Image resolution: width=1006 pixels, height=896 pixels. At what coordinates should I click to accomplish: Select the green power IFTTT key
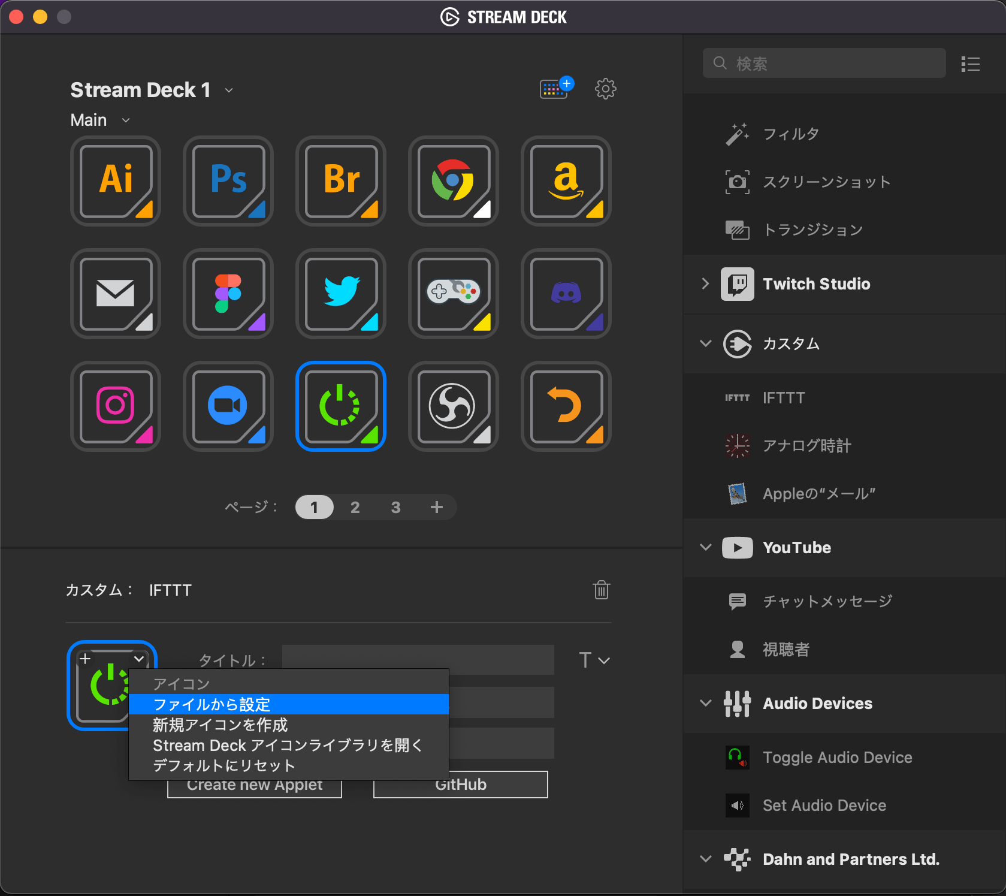click(x=341, y=406)
